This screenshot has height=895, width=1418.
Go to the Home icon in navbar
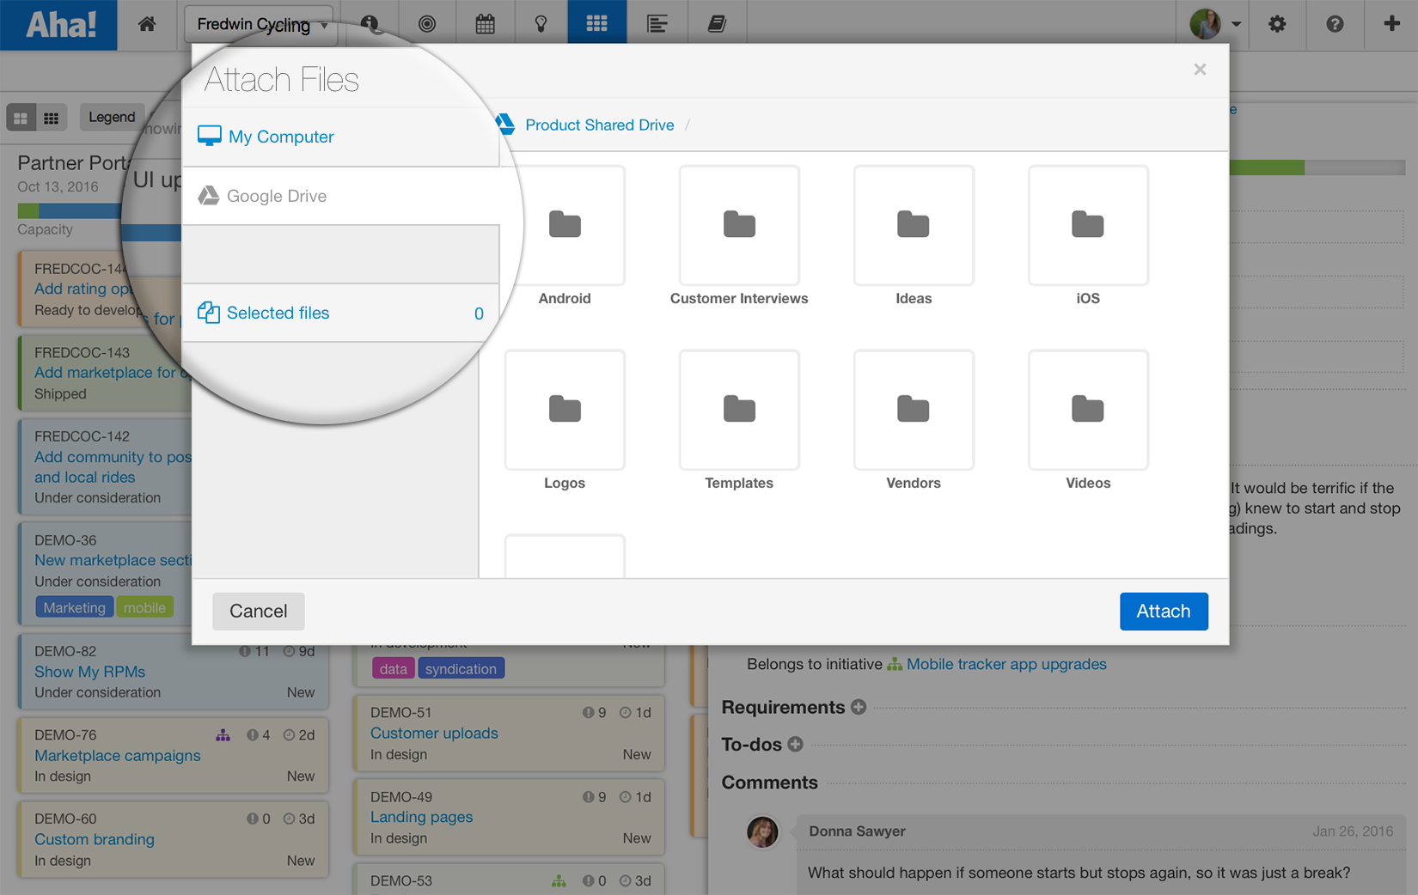(x=147, y=24)
